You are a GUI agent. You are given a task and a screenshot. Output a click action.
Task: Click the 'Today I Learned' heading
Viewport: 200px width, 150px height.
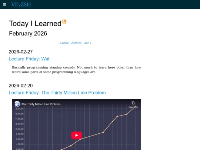pyautogui.click(x=35, y=23)
